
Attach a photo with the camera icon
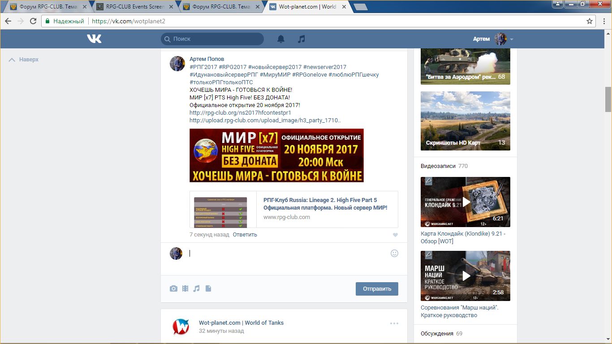(x=173, y=289)
